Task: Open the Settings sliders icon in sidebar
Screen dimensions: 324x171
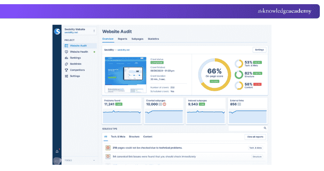Action: 66,76
